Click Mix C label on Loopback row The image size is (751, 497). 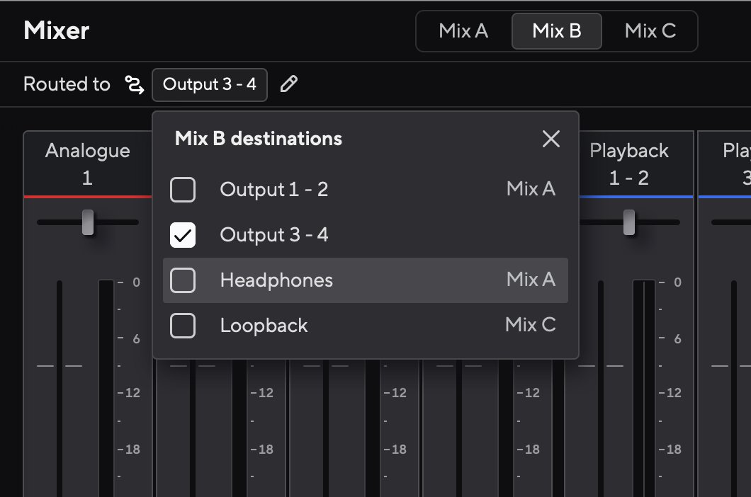click(x=530, y=325)
